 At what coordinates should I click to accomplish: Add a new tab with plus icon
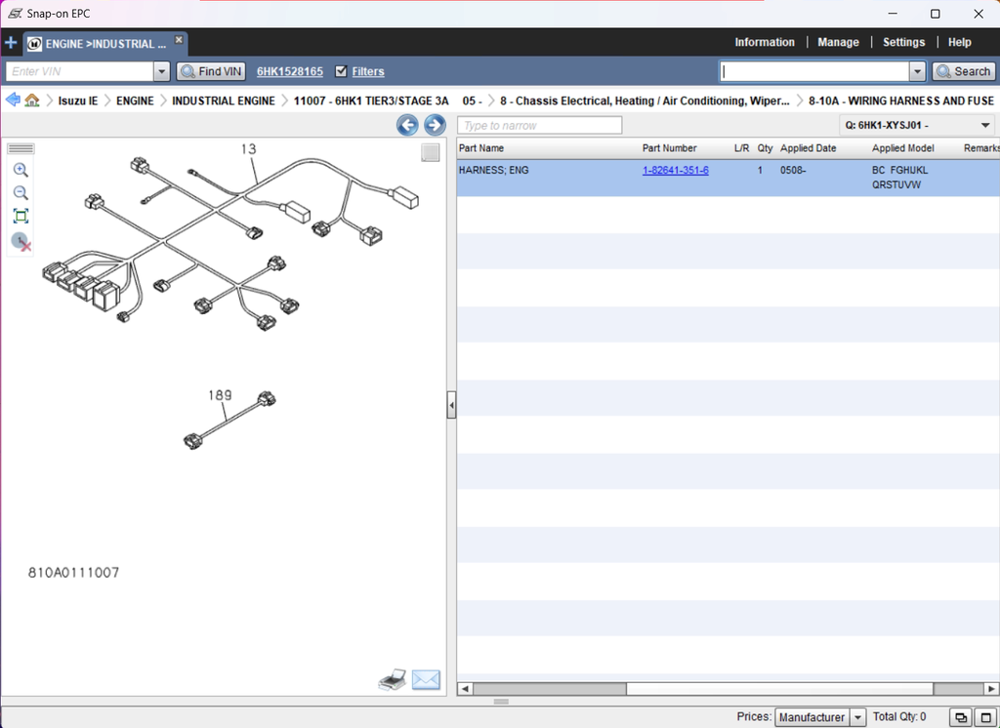pyautogui.click(x=11, y=44)
